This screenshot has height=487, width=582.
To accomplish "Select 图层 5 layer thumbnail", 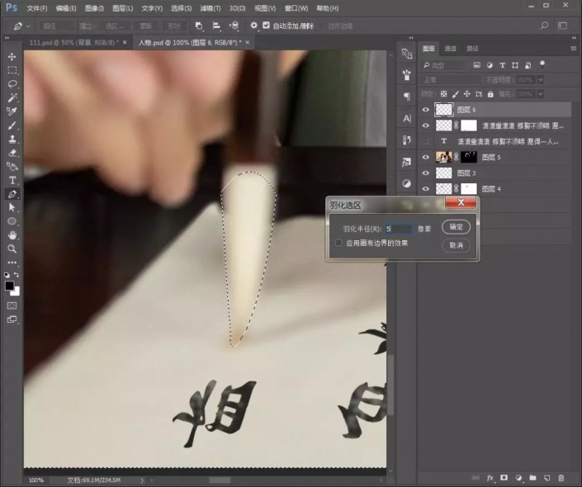I will pos(443,157).
